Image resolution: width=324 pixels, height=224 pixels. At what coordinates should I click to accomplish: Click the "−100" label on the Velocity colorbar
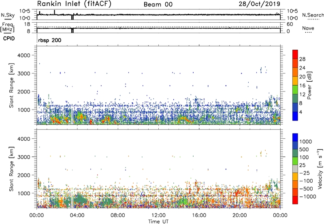click(x=306, y=181)
